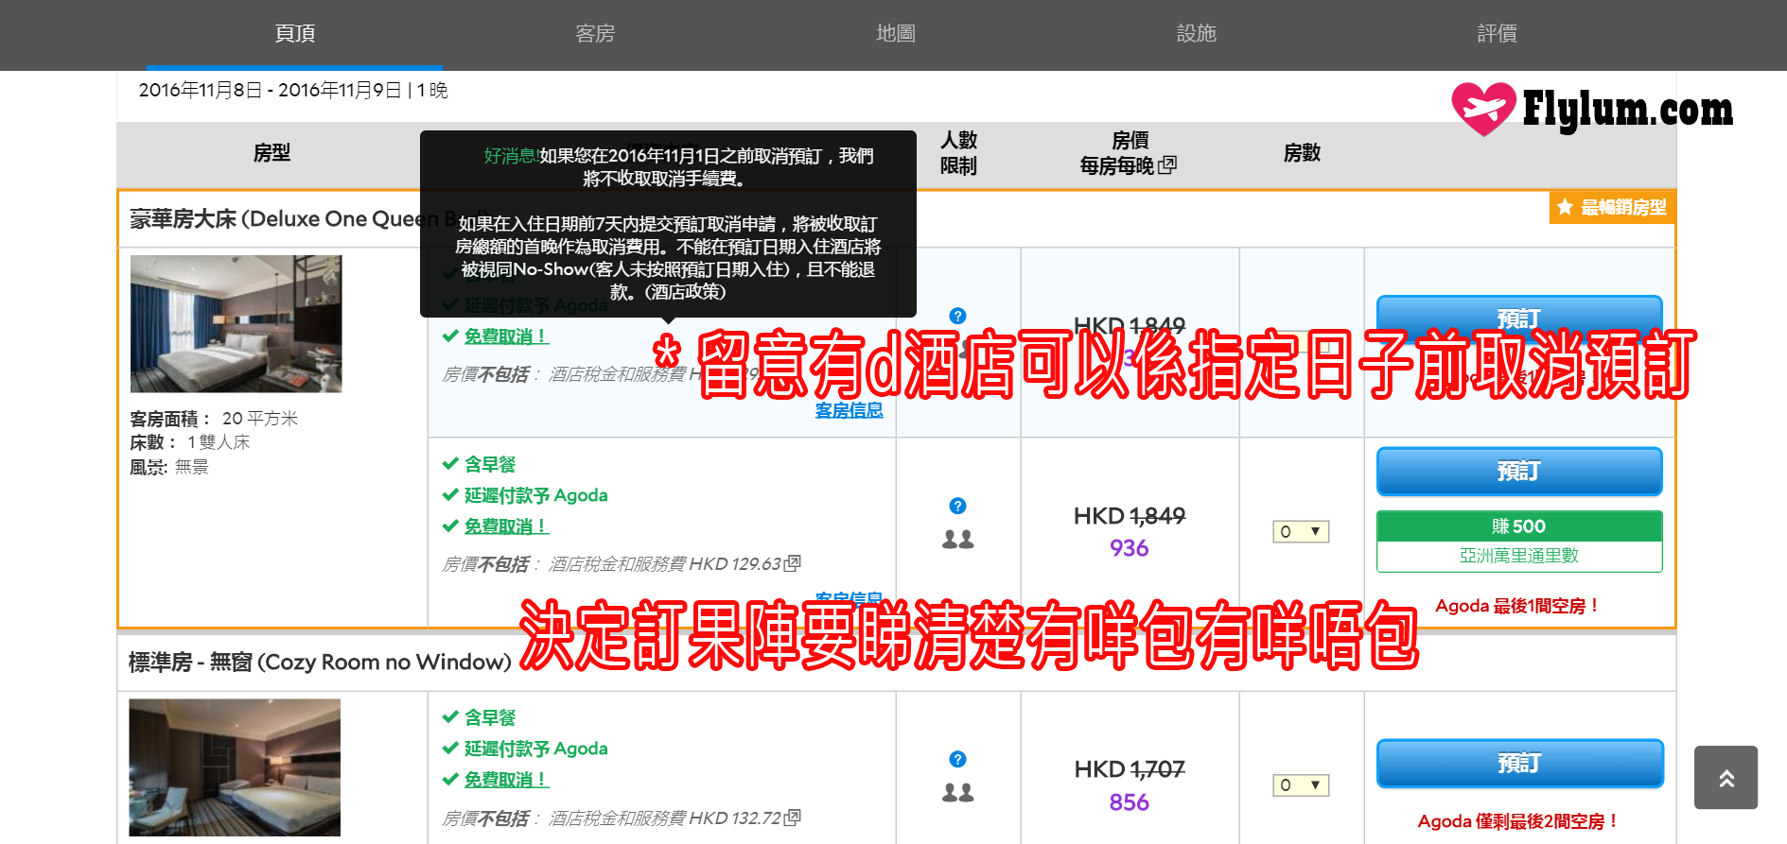Open the 評價 tab
The image size is (1787, 844).
[x=1497, y=34]
